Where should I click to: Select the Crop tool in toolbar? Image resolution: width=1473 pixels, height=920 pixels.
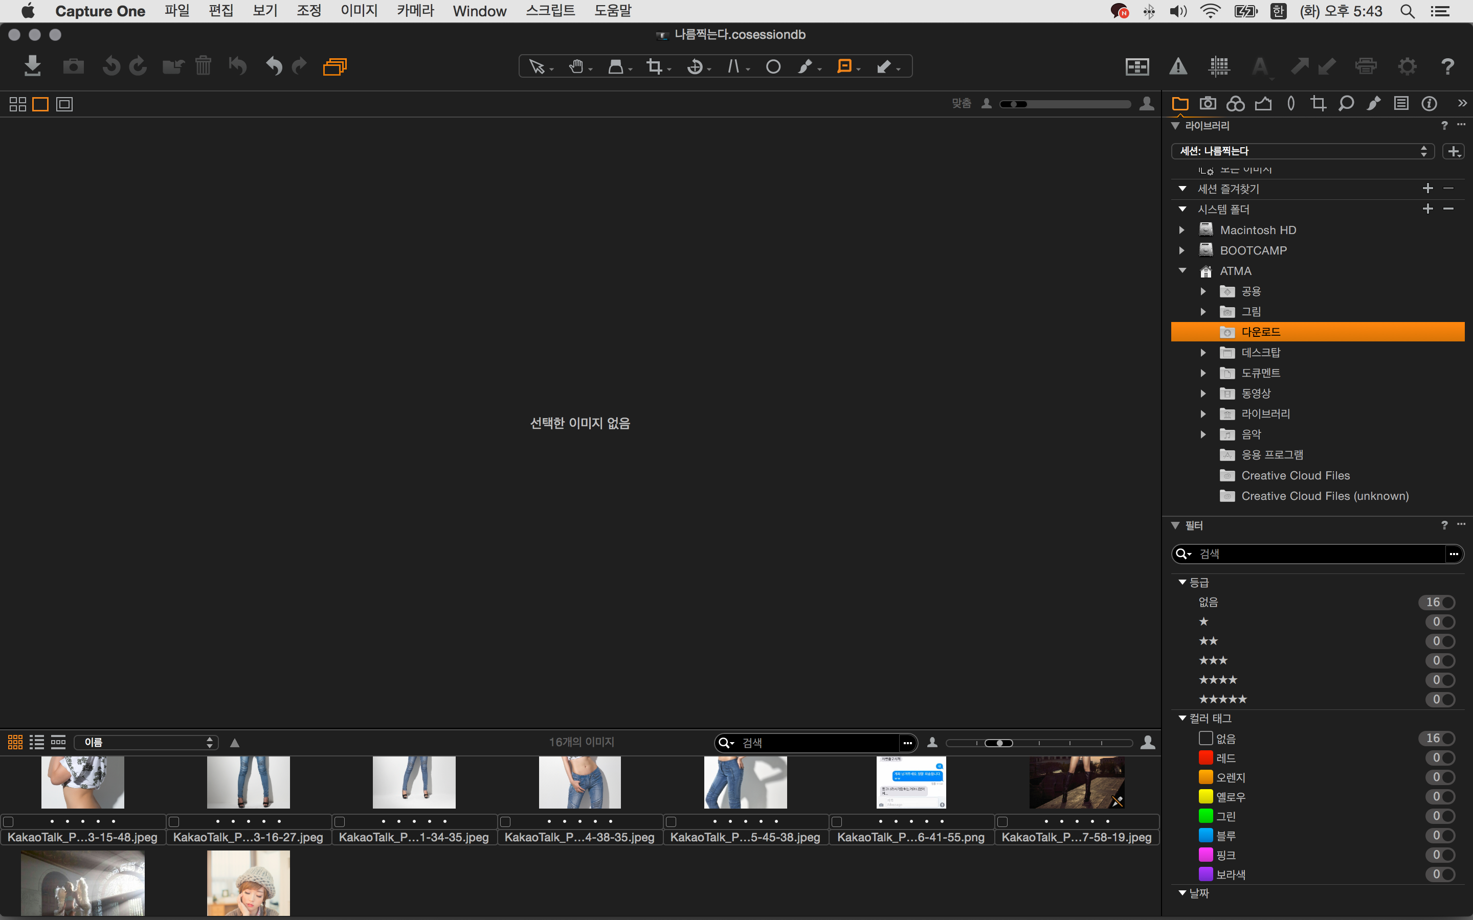point(654,66)
